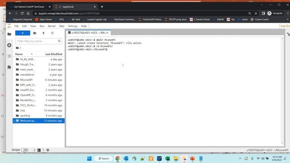Image resolution: width=290 pixels, height=163 pixels.
Task: Select the Welcome.ipynb notebook file
Action: [39, 121]
